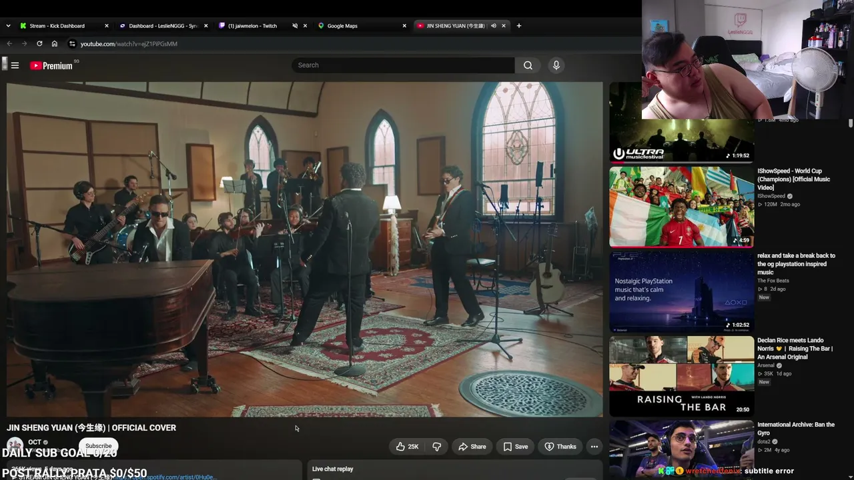Unmute the jaiwmelon Twitch tab
Viewport: 854px width, 480px height.
coord(294,26)
